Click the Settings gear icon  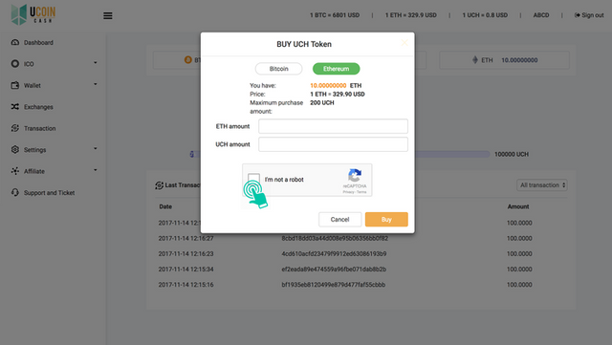[15, 149]
